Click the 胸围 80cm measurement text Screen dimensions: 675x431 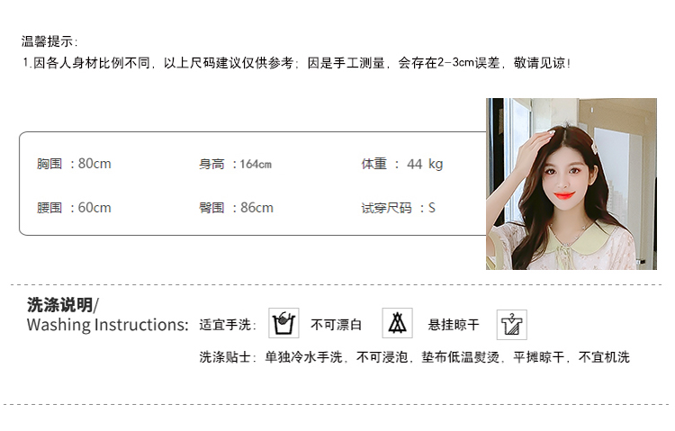coord(74,164)
